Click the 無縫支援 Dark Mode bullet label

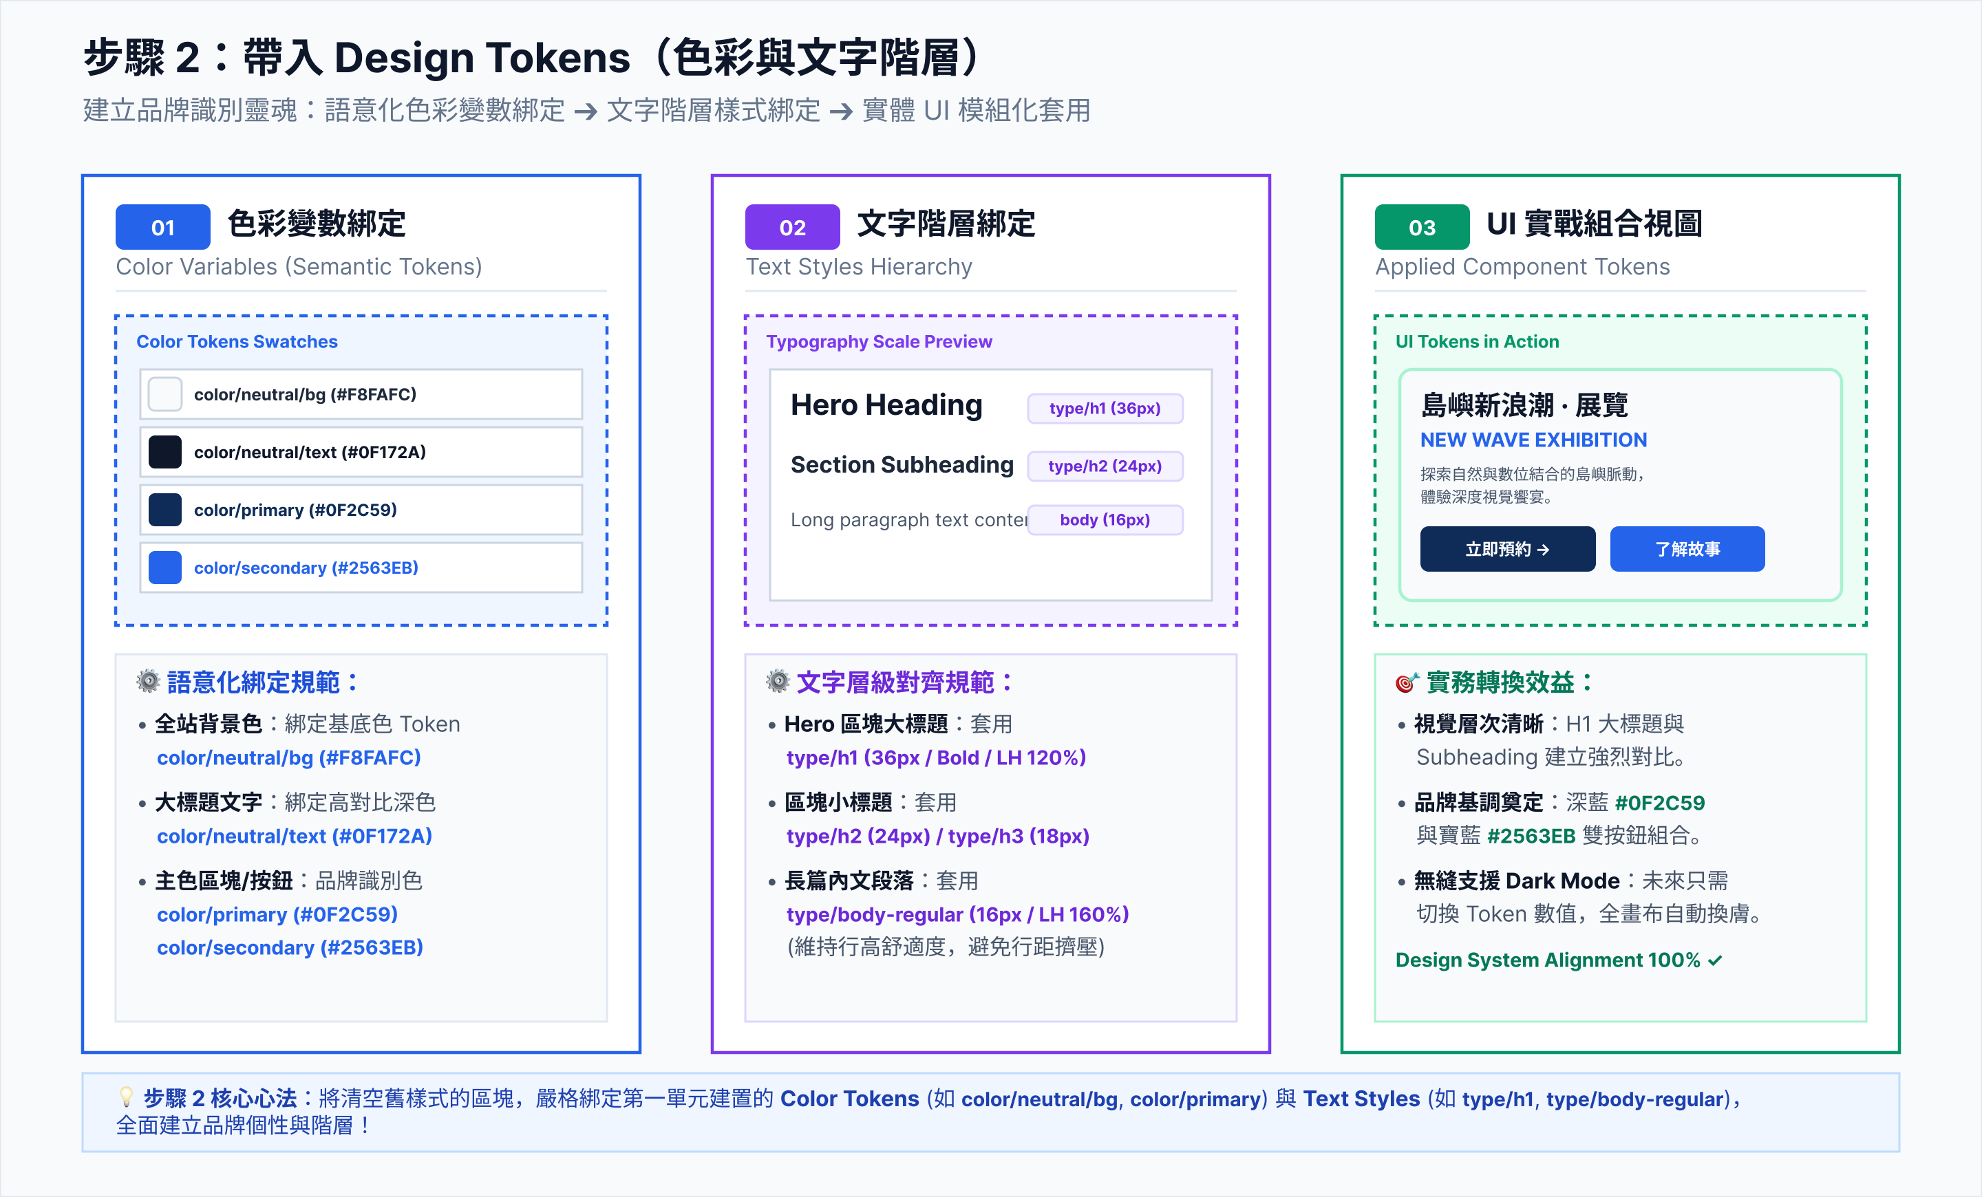pyautogui.click(x=1516, y=881)
